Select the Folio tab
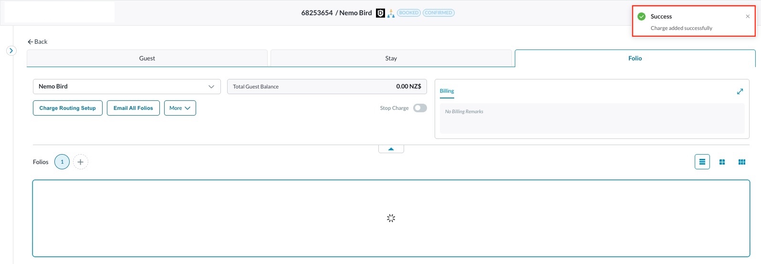This screenshot has width=761, height=264. [x=635, y=59]
